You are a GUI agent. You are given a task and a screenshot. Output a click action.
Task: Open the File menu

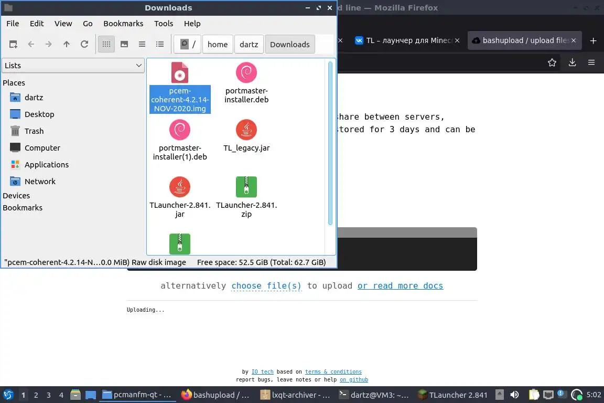pos(13,24)
